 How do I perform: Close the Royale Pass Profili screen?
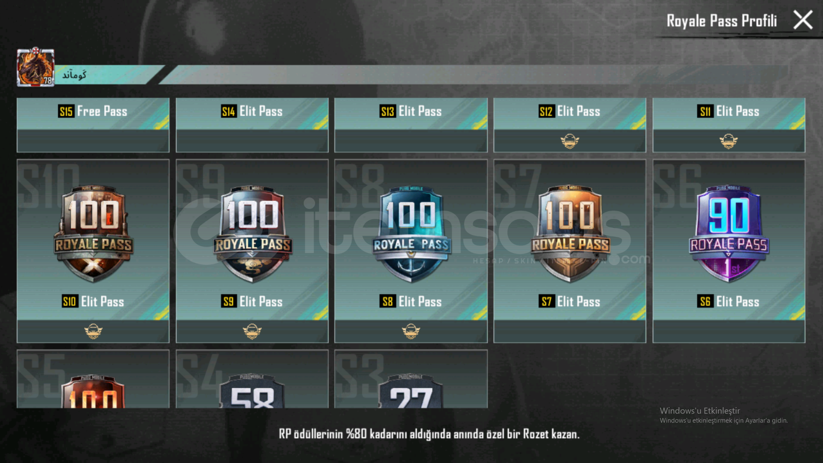802,20
